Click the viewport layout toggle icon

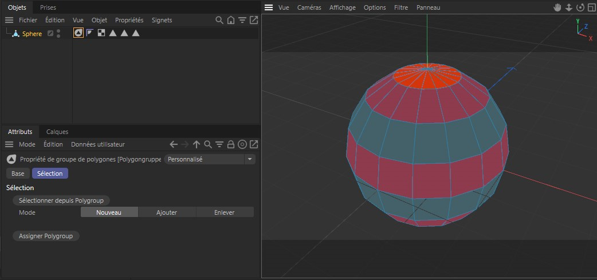591,7
